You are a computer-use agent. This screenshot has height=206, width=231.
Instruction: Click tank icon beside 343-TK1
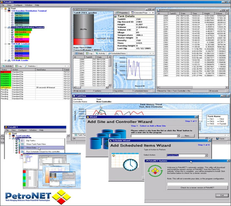point(13,13)
